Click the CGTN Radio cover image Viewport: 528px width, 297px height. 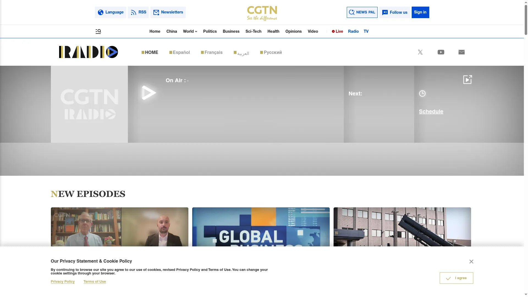click(89, 104)
